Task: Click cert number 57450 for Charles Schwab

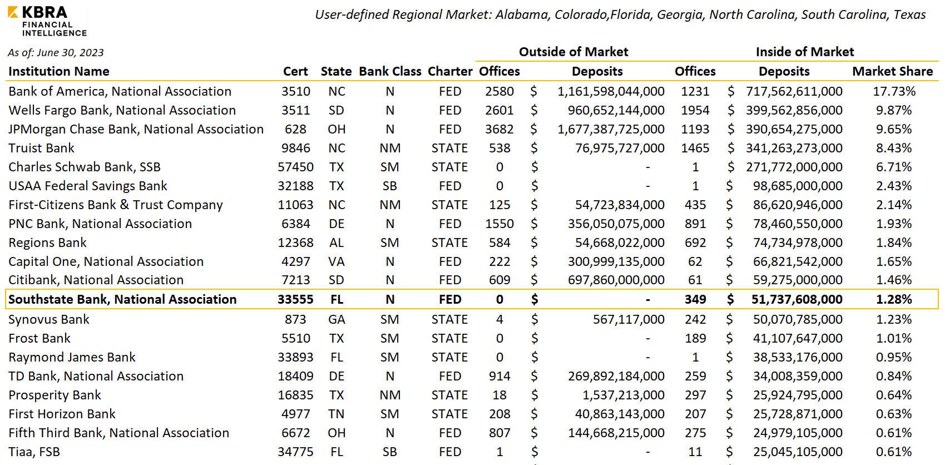Action: click(295, 167)
